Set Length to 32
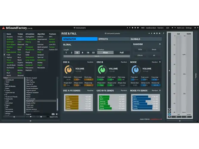The width and height of the screenshot is (199, 149). (x=93, y=53)
